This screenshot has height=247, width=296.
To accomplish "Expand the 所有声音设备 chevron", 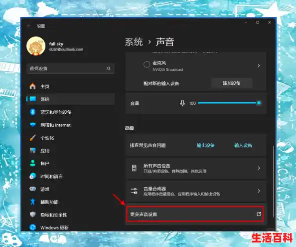I will (259, 168).
